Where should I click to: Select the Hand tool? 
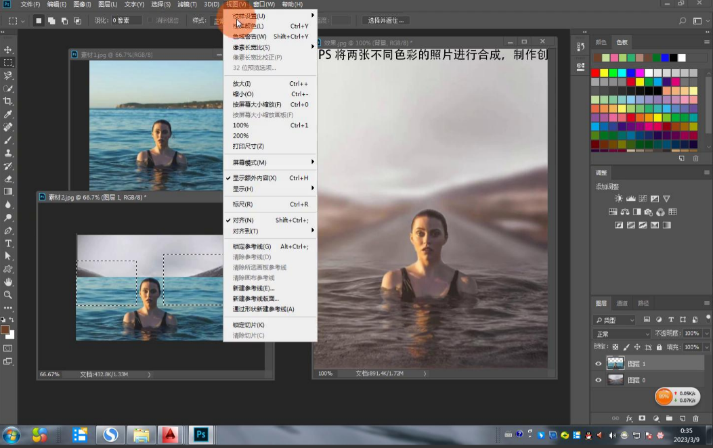pyautogui.click(x=8, y=282)
